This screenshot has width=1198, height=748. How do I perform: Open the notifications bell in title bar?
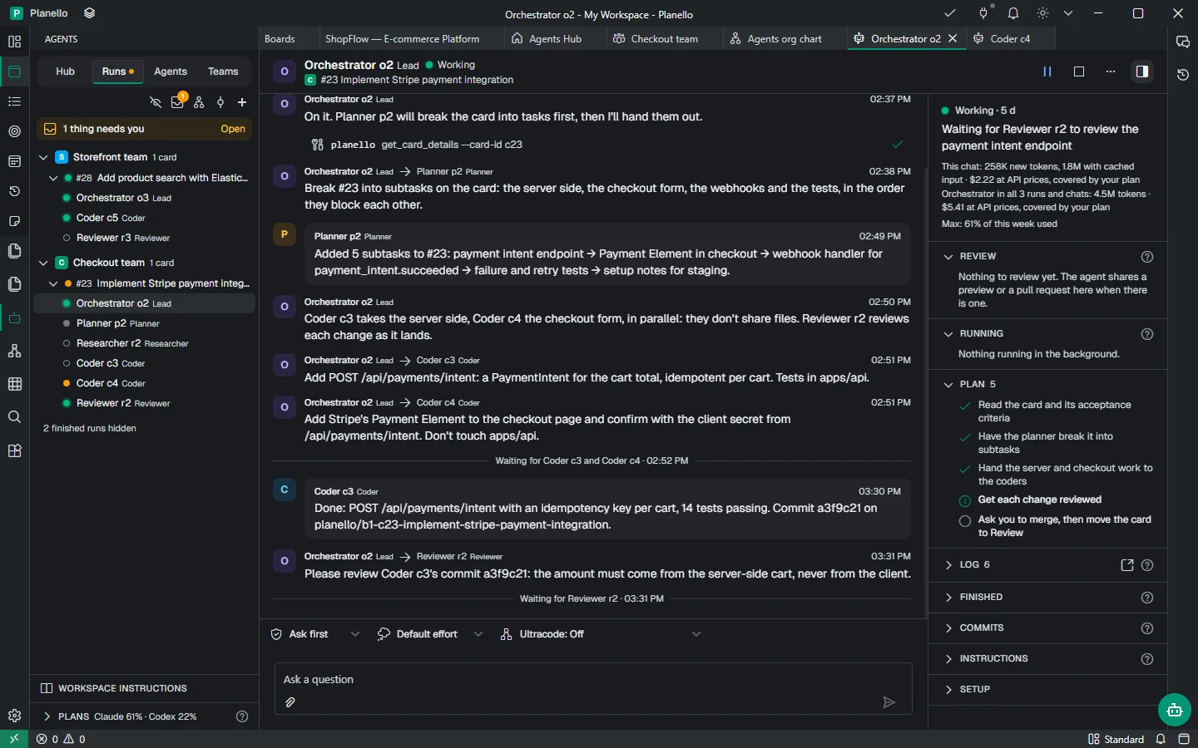pyautogui.click(x=1013, y=13)
